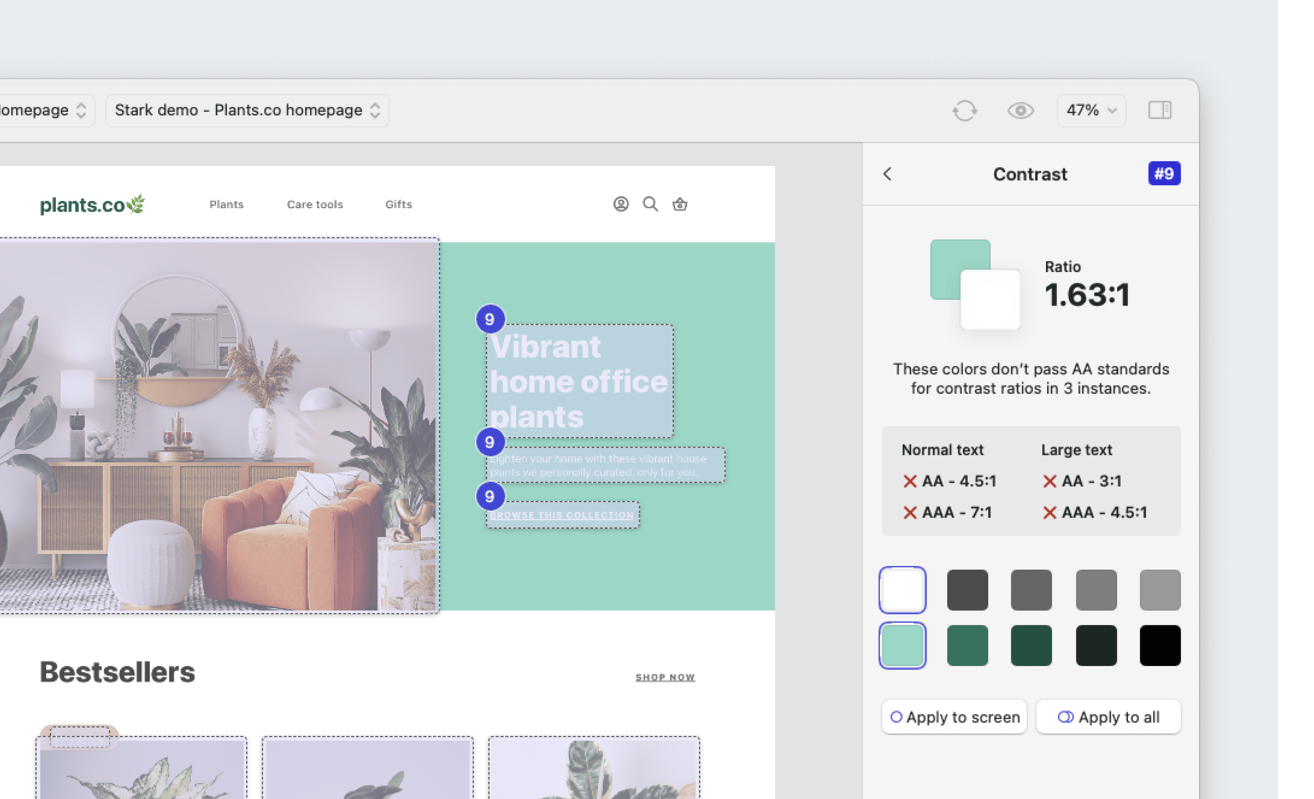
Task: Select the pure black swatch
Action: click(x=1160, y=645)
